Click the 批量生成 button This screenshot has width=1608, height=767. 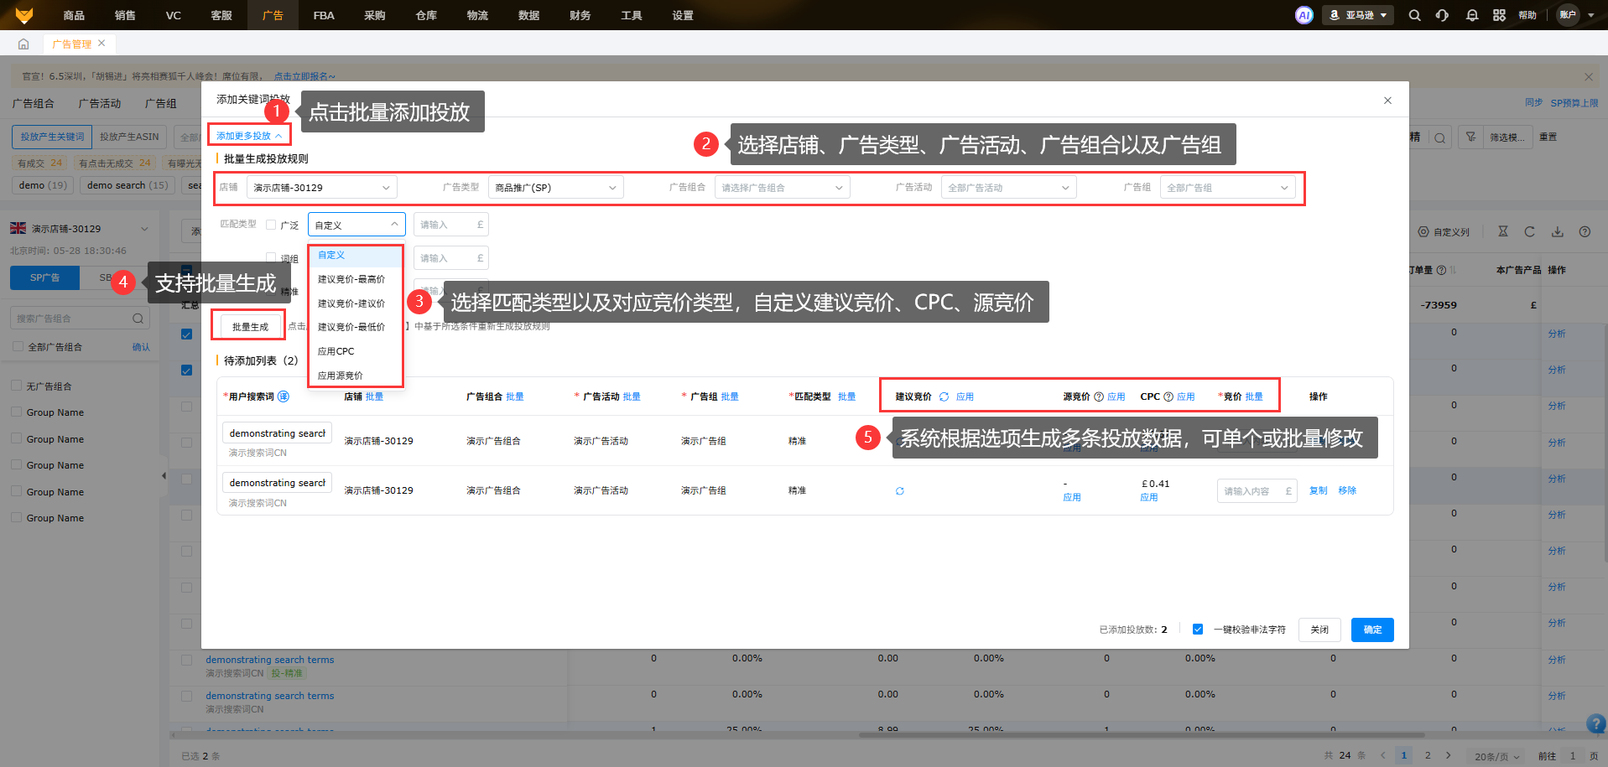click(x=249, y=327)
